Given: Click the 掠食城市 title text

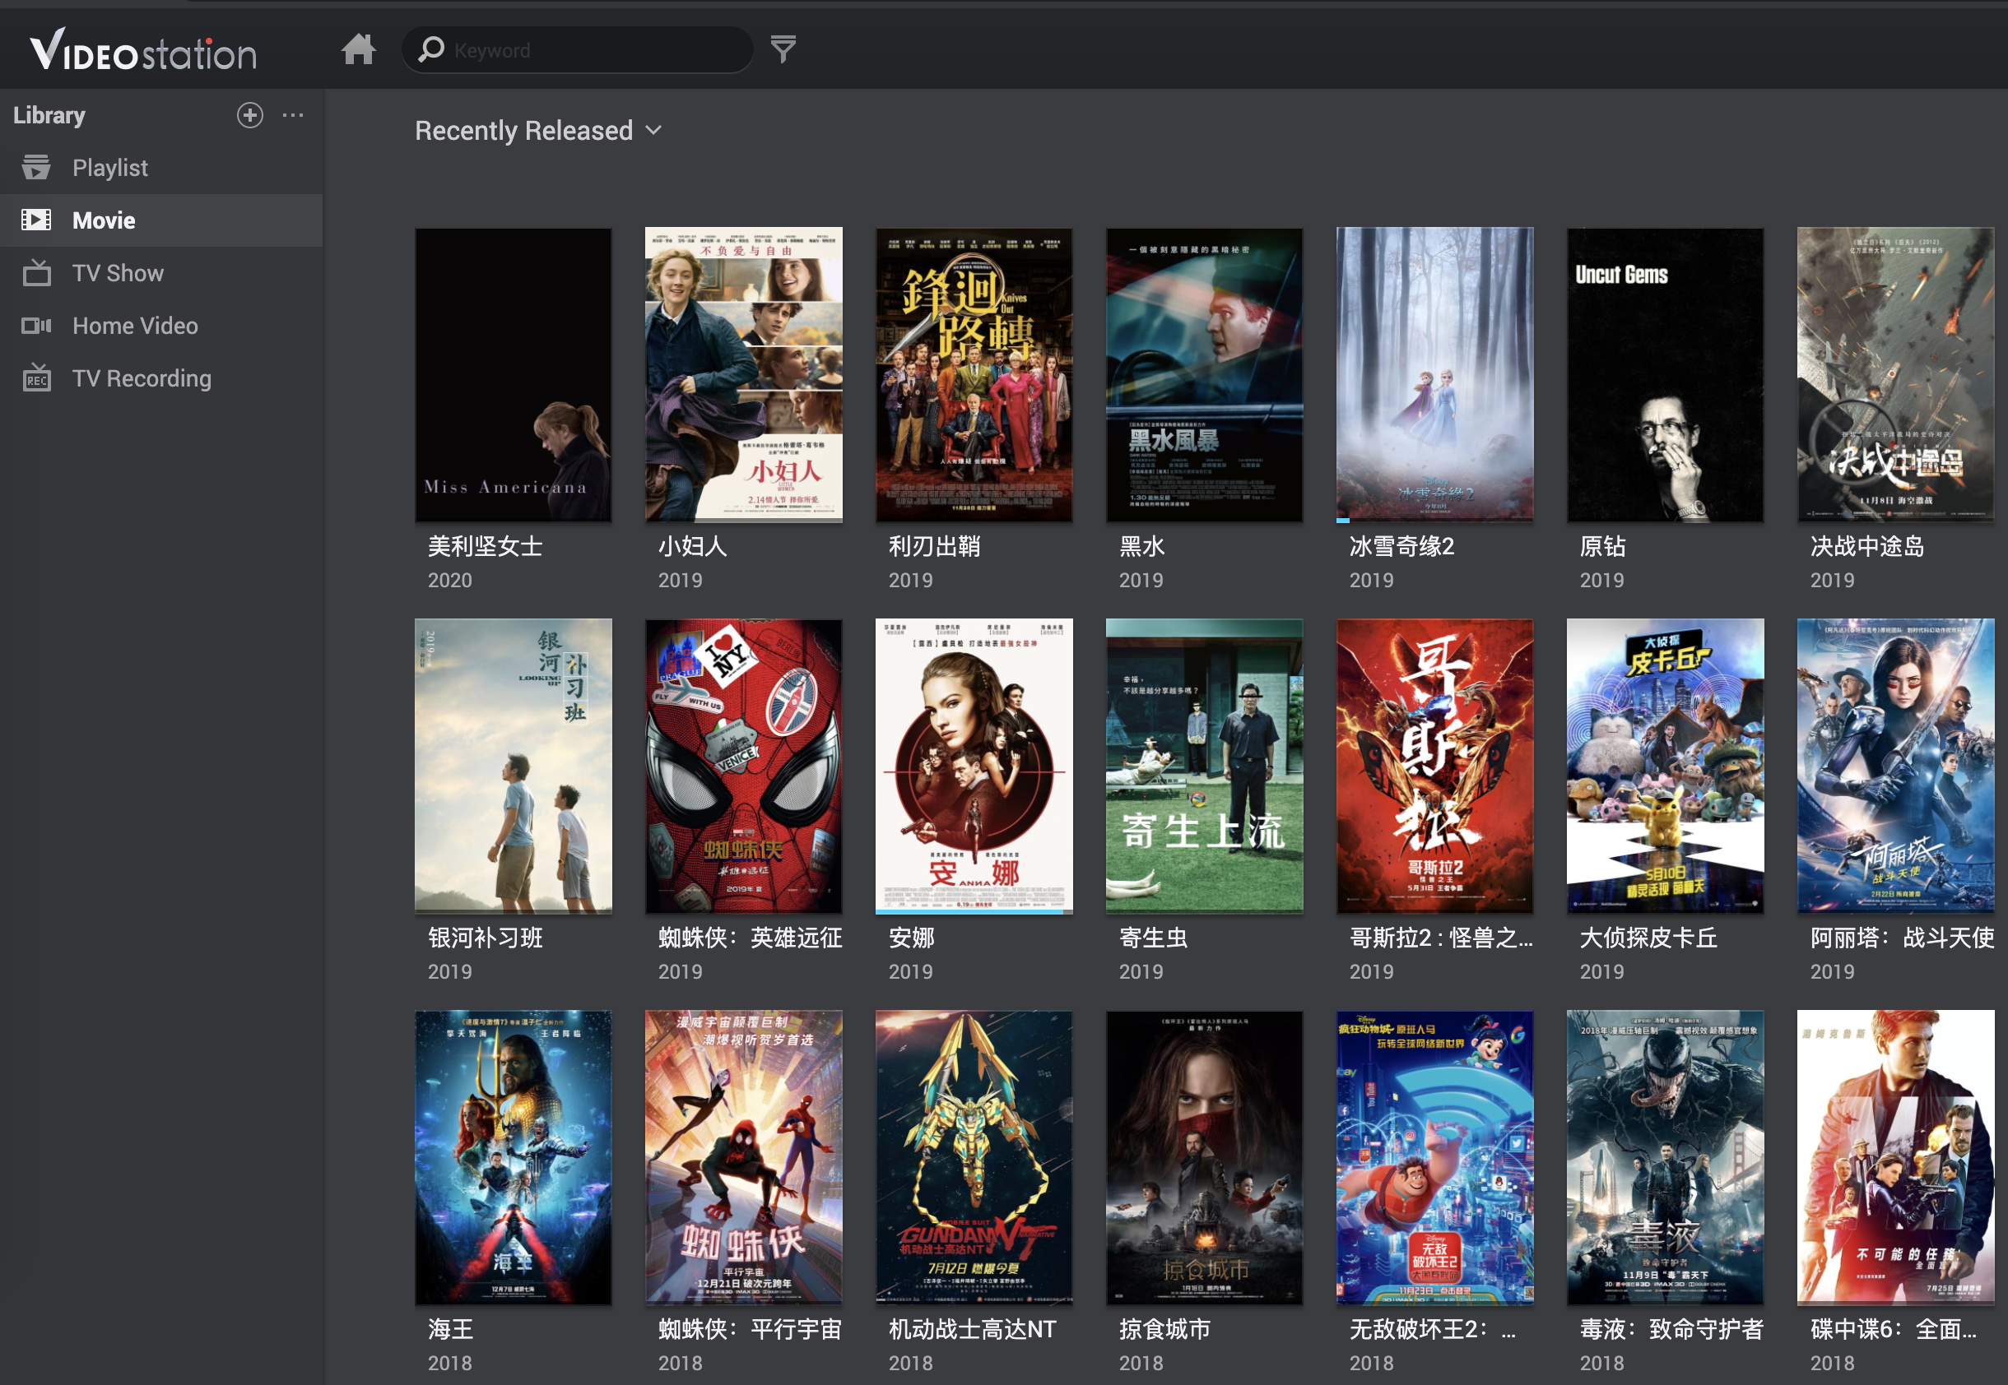Looking at the screenshot, I should 1164,1328.
